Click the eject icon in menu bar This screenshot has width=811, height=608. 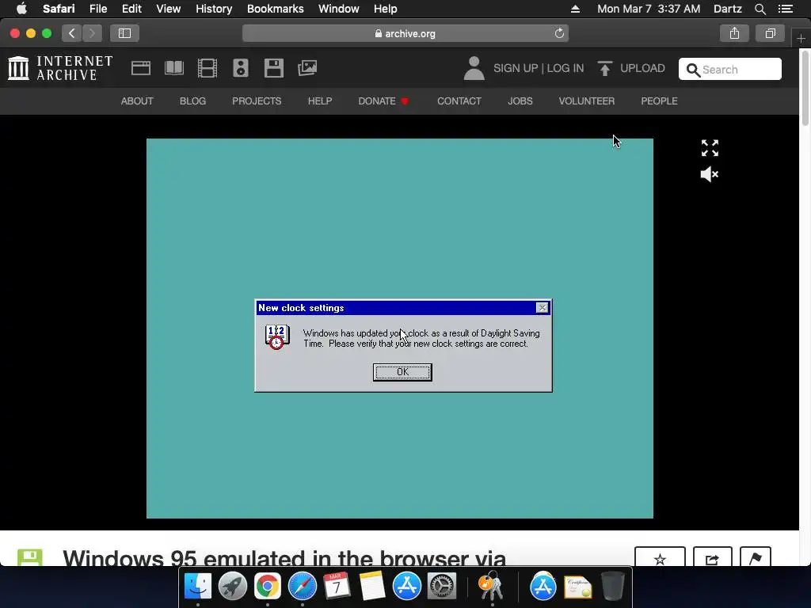point(575,9)
